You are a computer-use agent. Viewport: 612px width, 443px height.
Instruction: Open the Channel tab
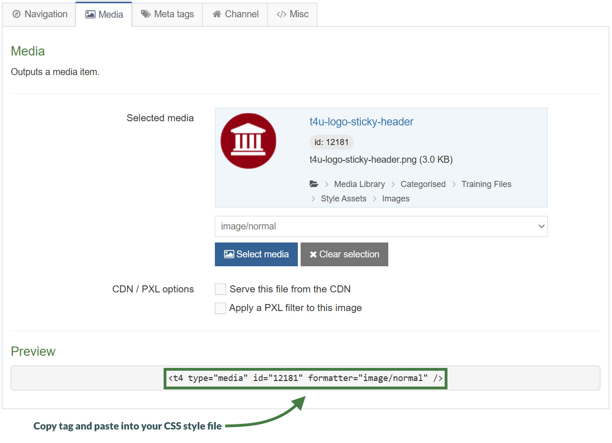click(235, 14)
